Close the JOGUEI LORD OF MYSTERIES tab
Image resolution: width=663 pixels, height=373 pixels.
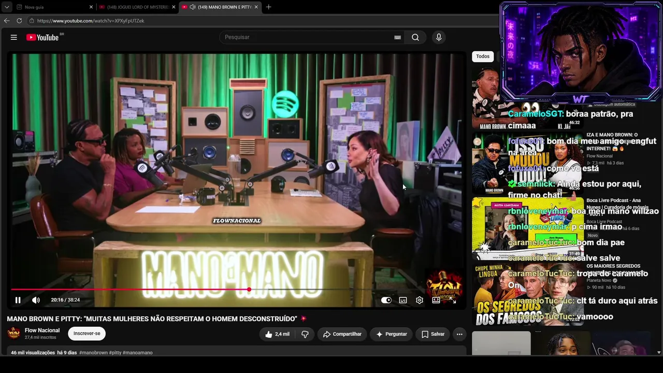pos(174,7)
